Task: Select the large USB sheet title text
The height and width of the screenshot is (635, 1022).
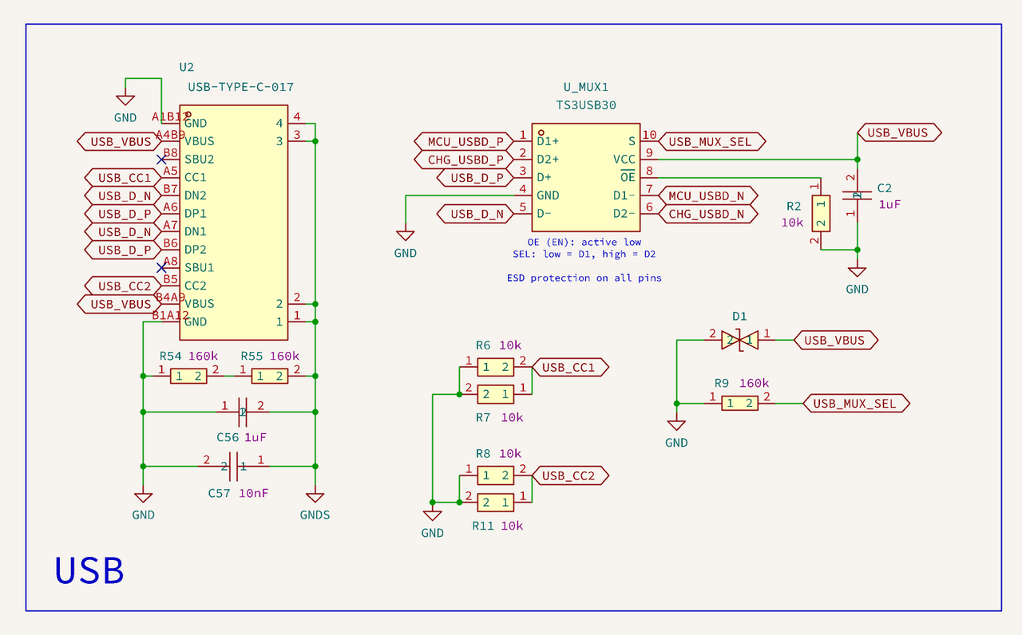Action: click(89, 570)
